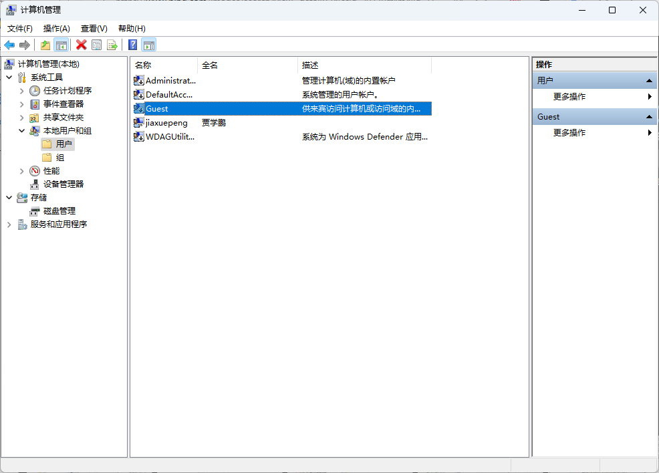Viewport: 659px width, 473px height.
Task: Select the 组 folder in tree
Action: click(60, 158)
